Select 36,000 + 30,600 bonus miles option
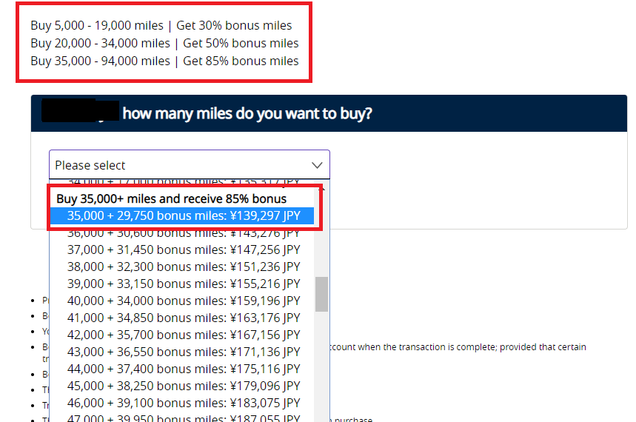The image size is (636, 422). point(183,232)
